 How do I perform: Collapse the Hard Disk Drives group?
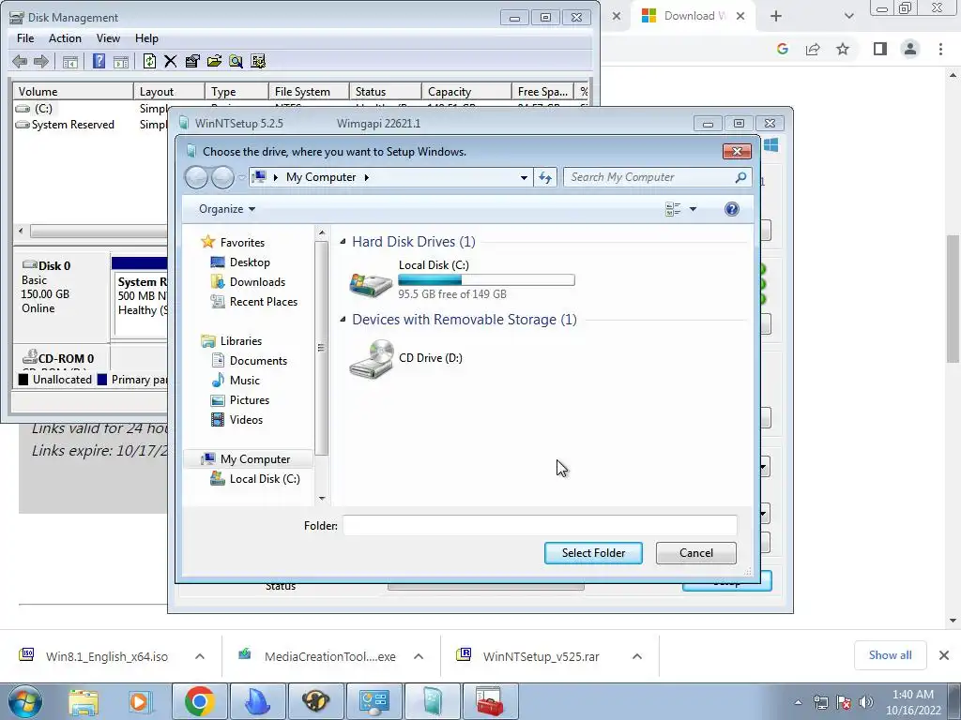pyautogui.click(x=343, y=242)
